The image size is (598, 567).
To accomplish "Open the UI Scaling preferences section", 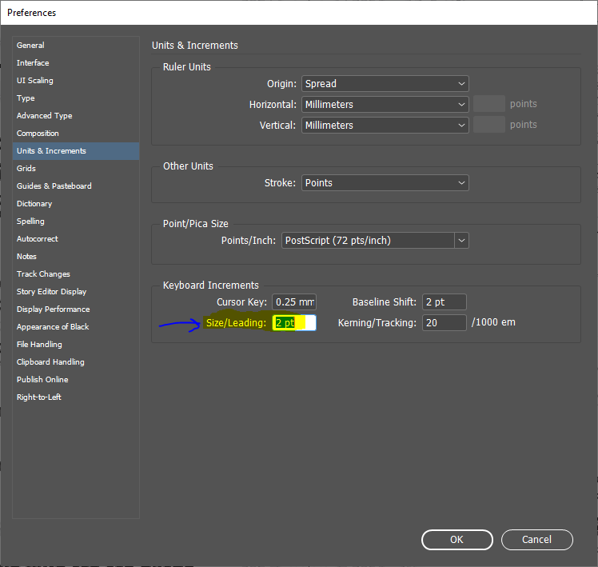I will tap(35, 81).
